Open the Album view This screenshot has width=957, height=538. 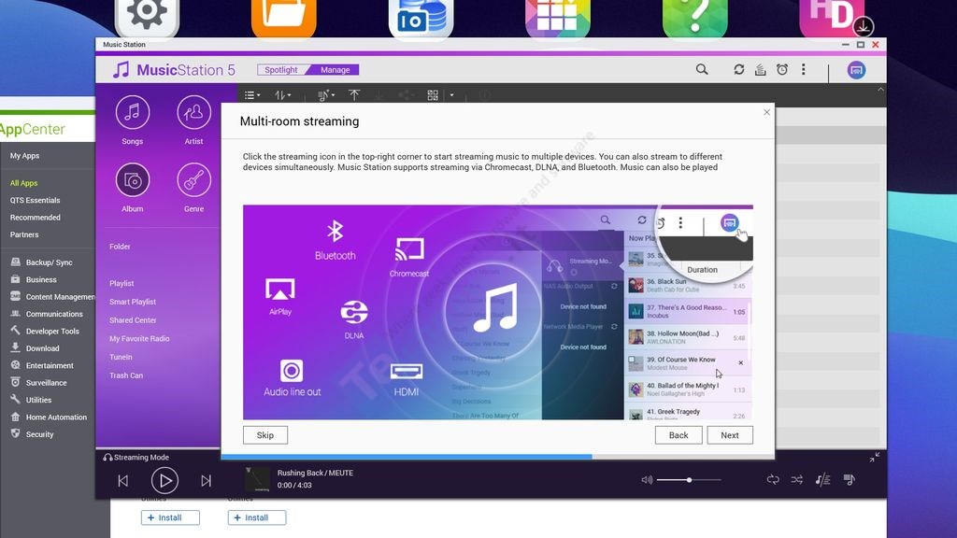point(133,180)
